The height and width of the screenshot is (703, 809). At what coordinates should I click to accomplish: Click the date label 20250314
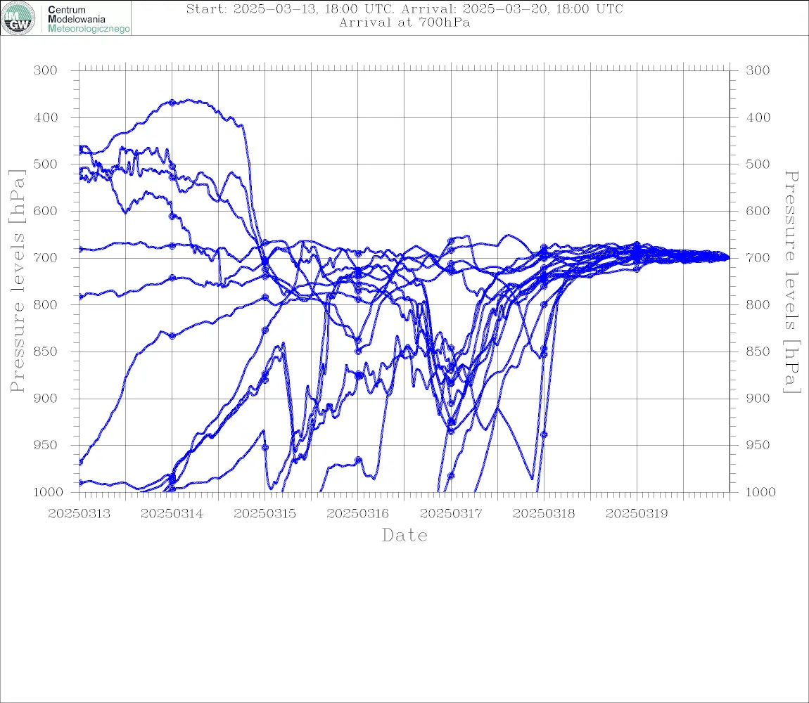pos(172,514)
